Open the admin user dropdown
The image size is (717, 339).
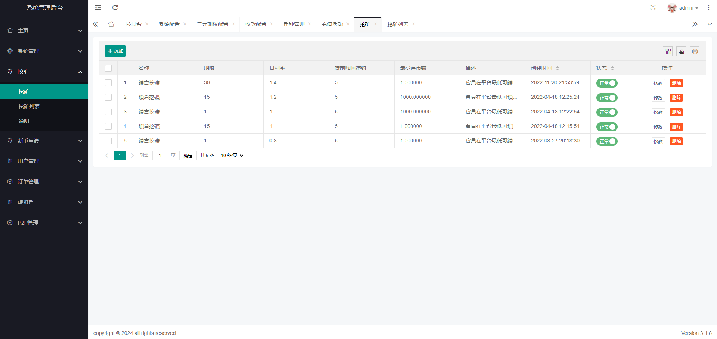pyautogui.click(x=683, y=8)
